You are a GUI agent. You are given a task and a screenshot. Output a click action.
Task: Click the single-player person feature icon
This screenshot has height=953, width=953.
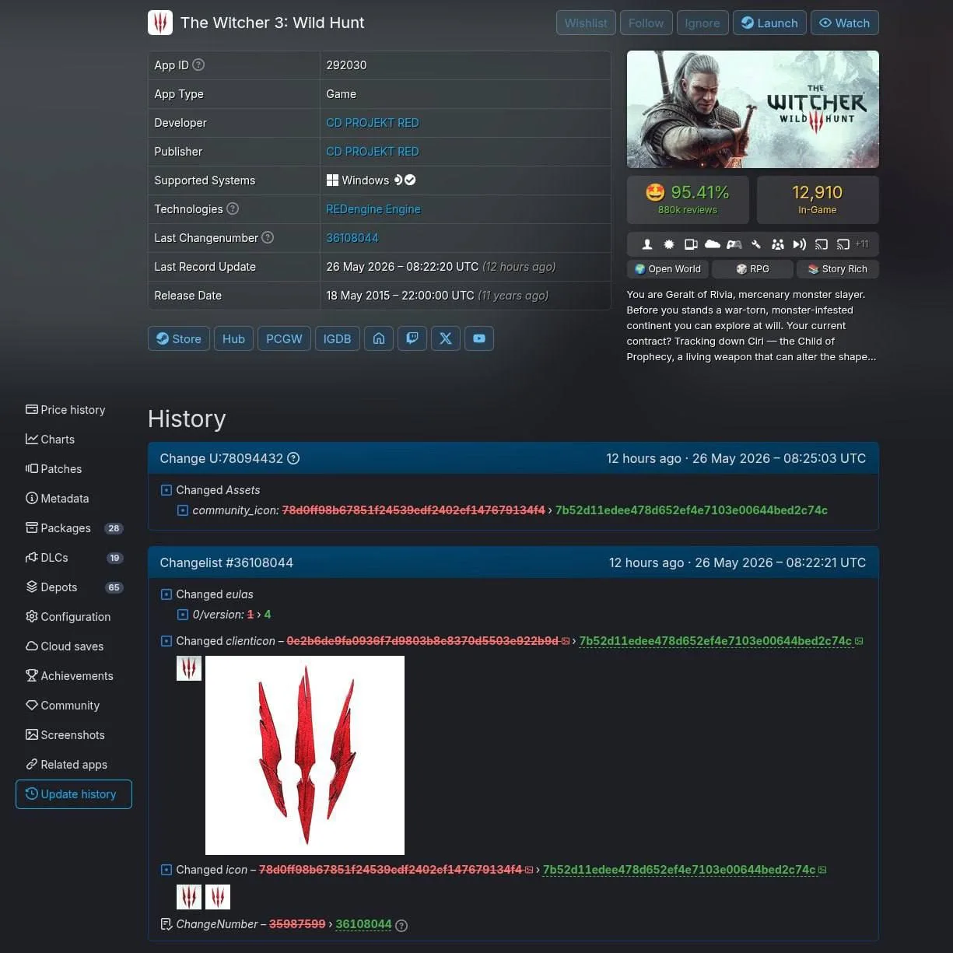646,244
